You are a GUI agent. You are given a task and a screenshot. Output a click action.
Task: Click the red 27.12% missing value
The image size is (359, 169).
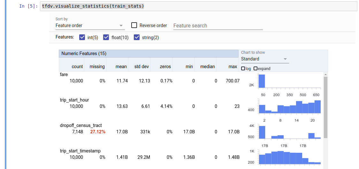coord(98,132)
